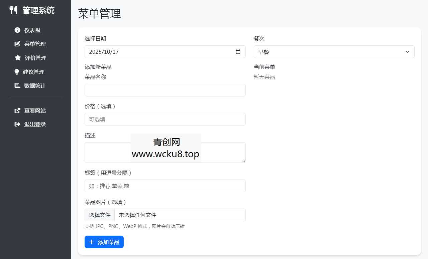Click the logout icon next to 退出登录
Viewport: 428px width, 259px height.
coord(17,124)
